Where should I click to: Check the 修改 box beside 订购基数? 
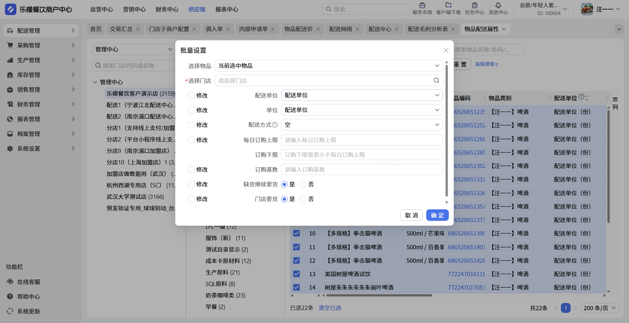191,170
